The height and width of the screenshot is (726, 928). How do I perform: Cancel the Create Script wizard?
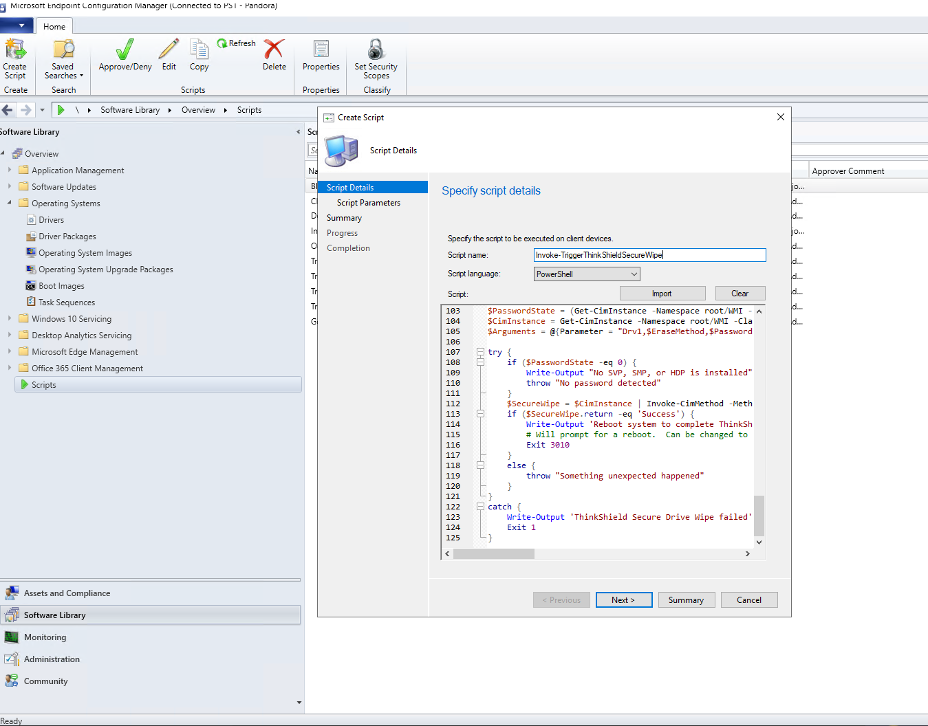749,600
